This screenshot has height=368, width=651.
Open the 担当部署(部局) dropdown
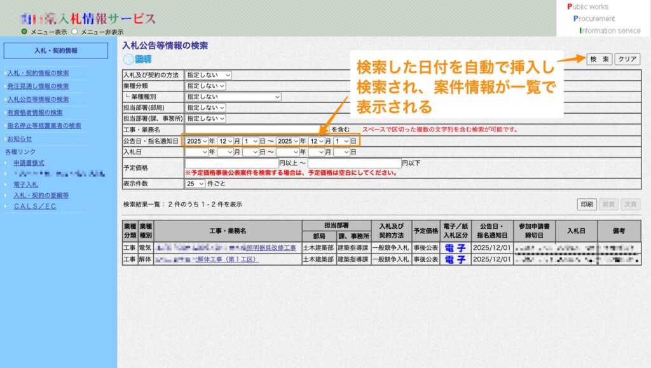[x=205, y=107]
